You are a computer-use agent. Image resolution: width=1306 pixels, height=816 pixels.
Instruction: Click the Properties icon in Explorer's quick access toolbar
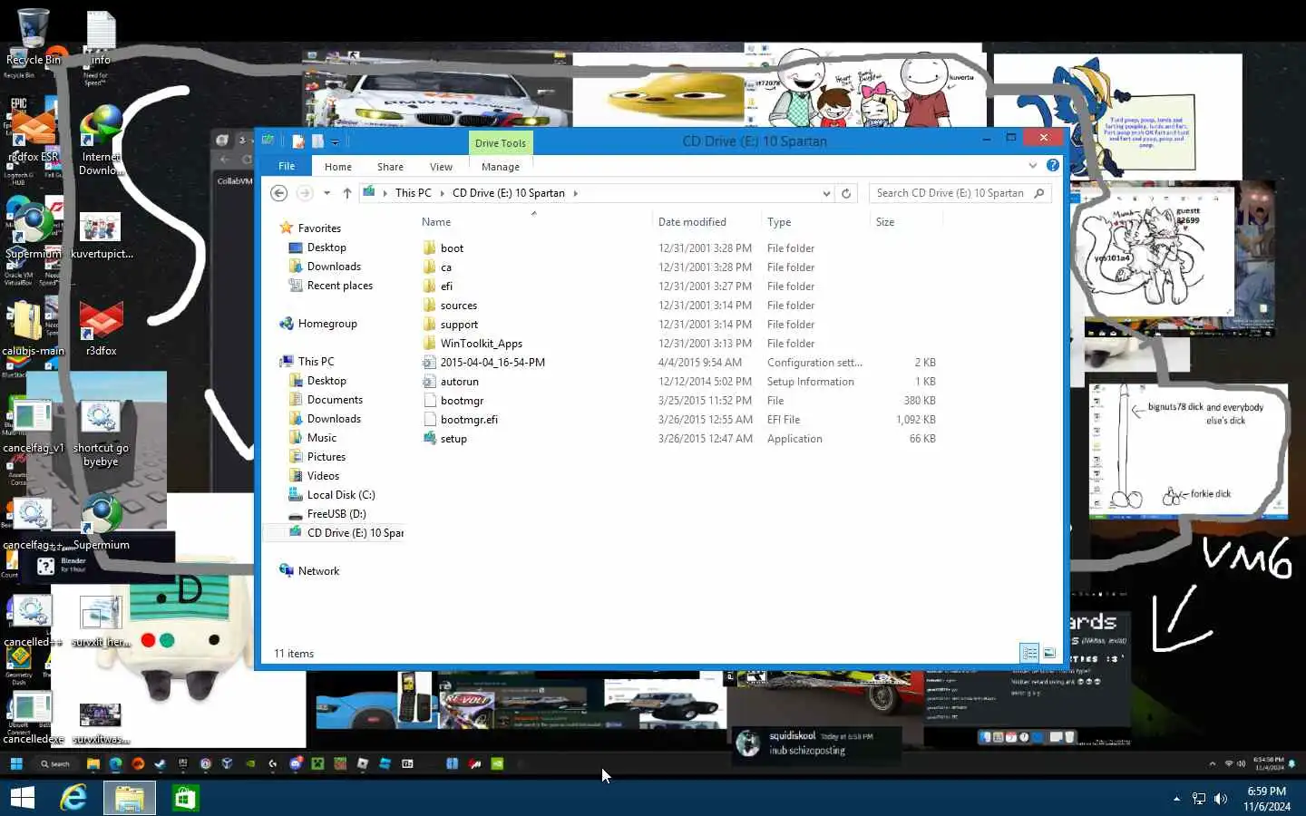tap(297, 141)
